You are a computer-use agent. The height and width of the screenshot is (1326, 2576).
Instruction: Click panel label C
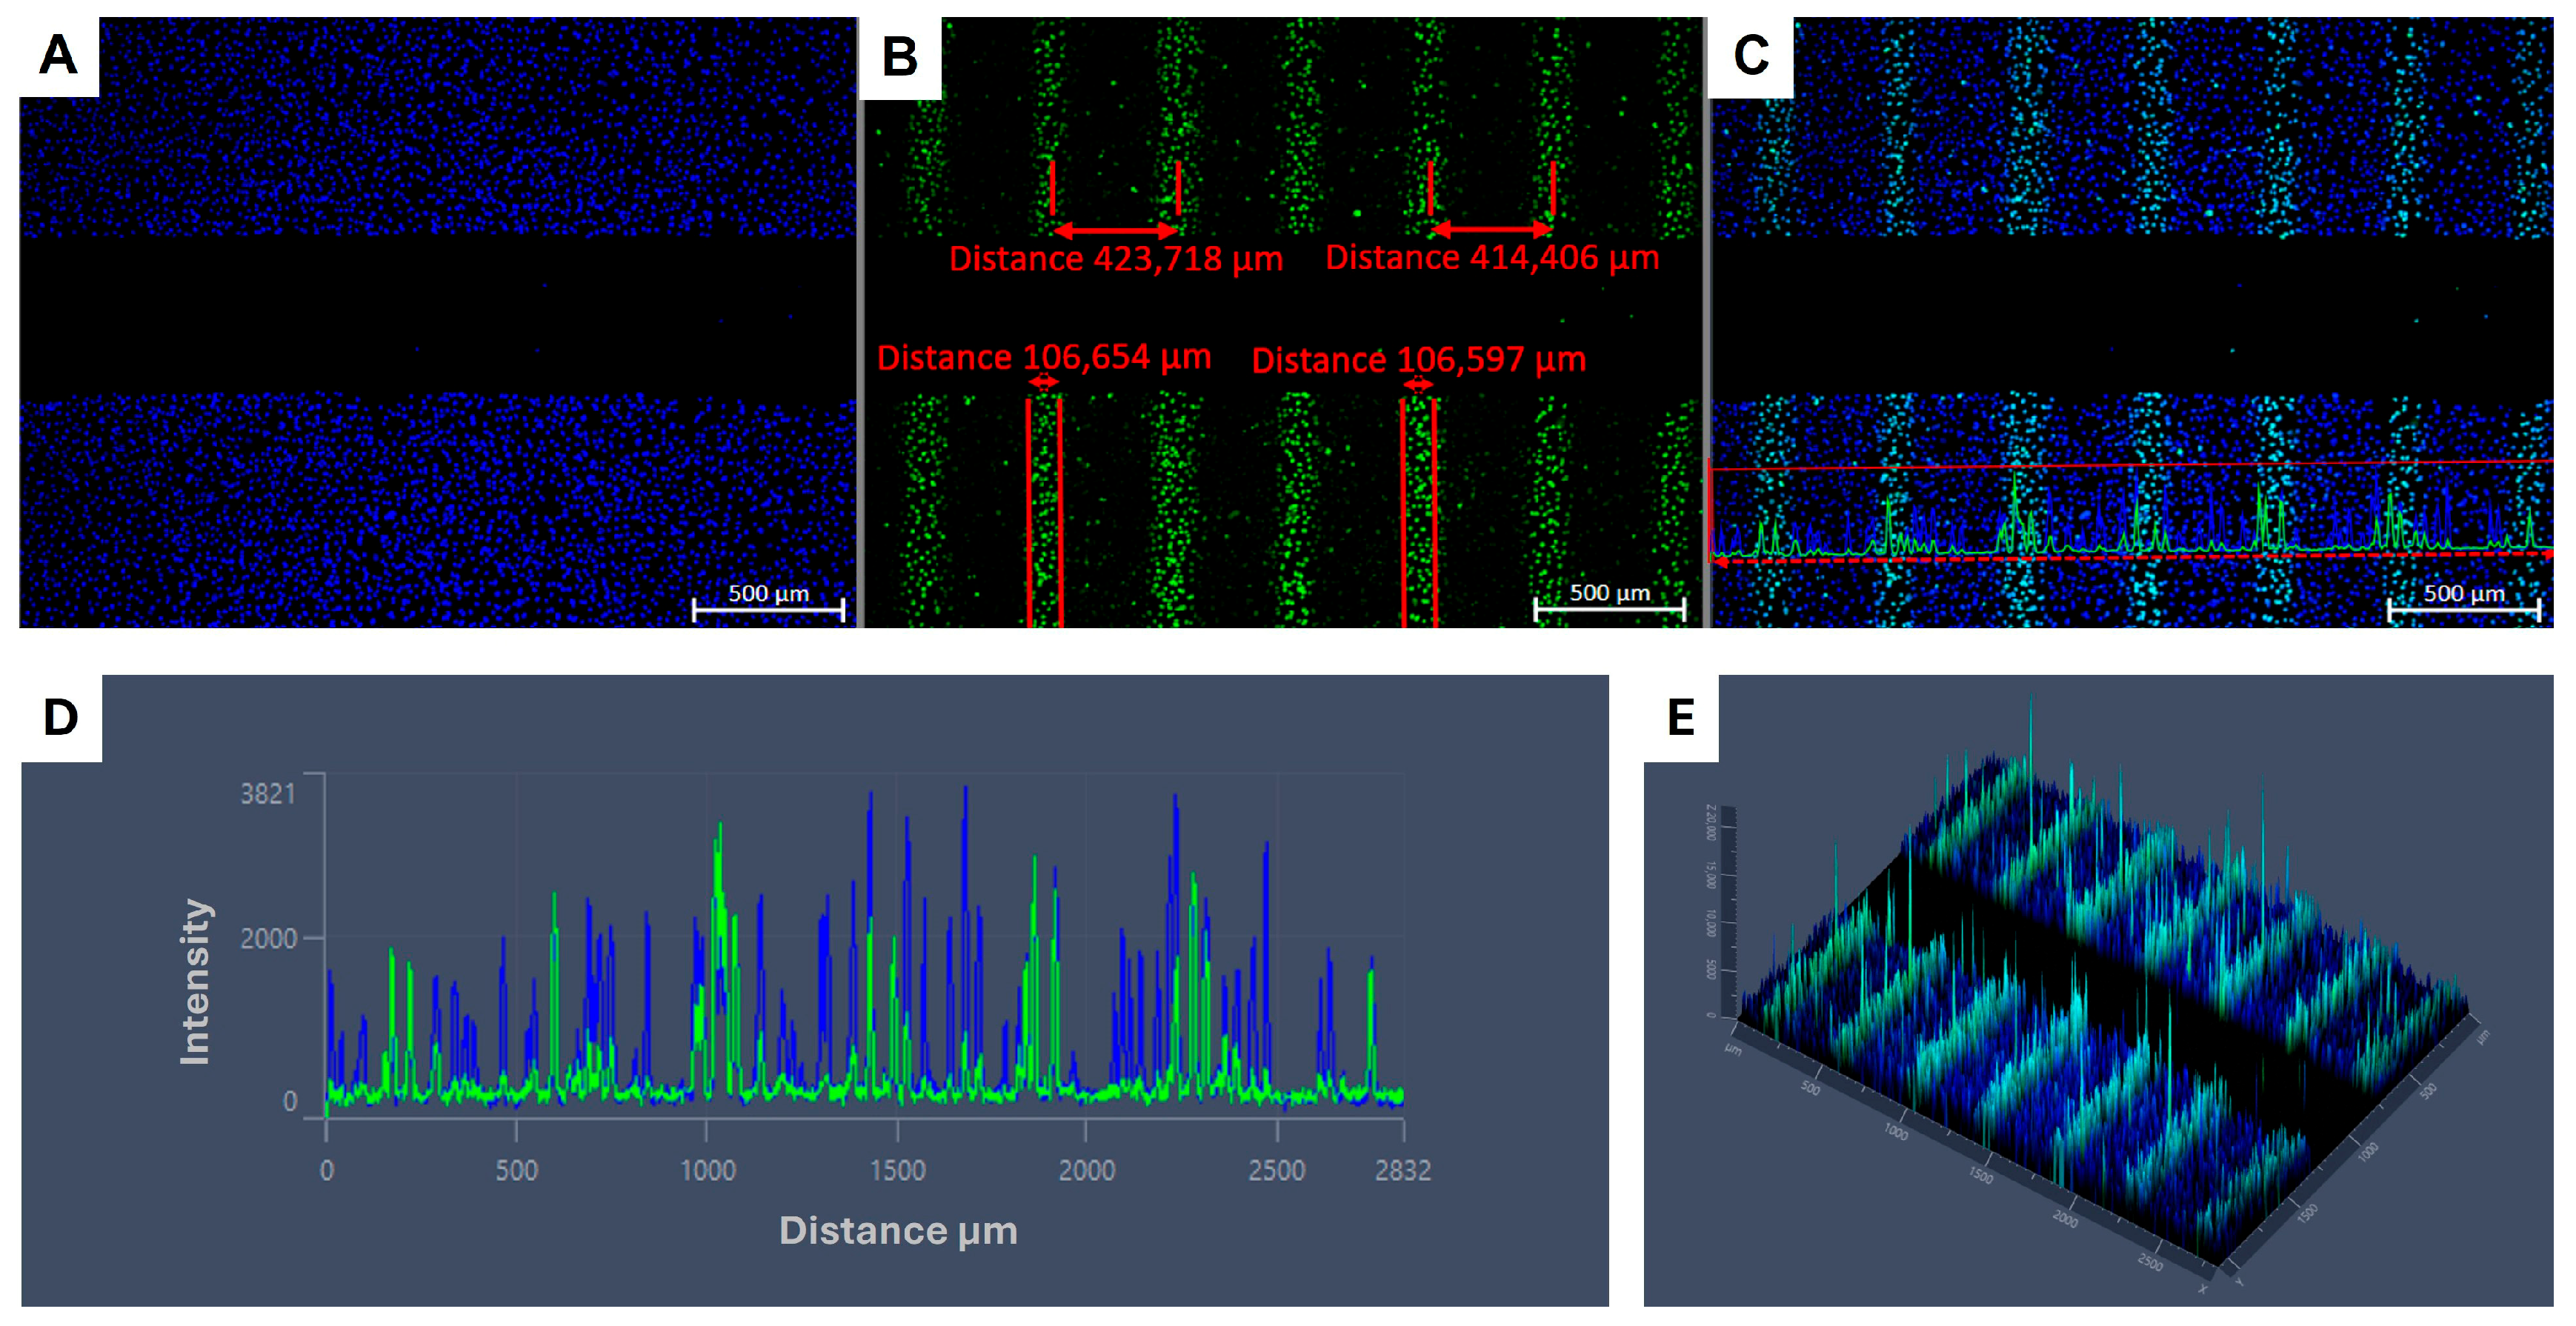[1751, 56]
